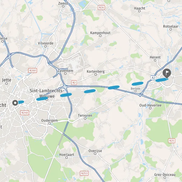Select the N253 road shield
Screen dimensions: 182x182
pos(84,174)
